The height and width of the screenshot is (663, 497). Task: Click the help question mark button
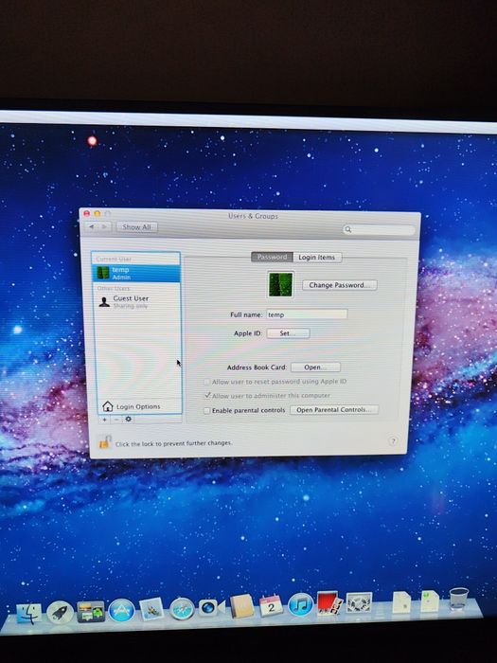(393, 440)
